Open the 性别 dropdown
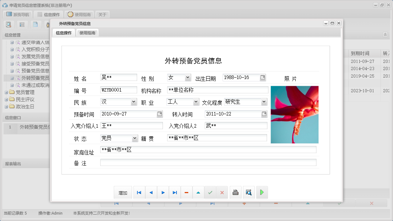The height and width of the screenshot is (221, 393). [188, 78]
